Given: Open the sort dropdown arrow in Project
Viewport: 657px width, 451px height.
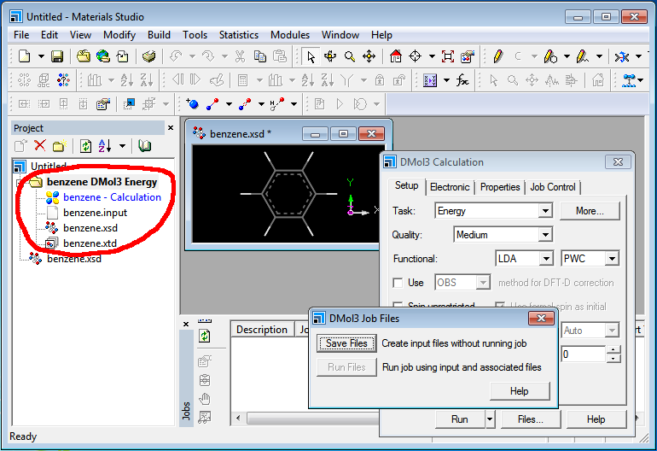Looking at the screenshot, I should pyautogui.click(x=122, y=146).
